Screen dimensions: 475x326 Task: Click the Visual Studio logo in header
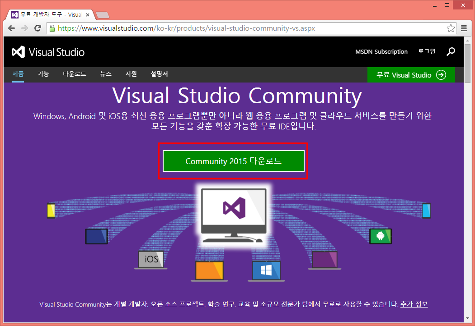(x=48, y=52)
